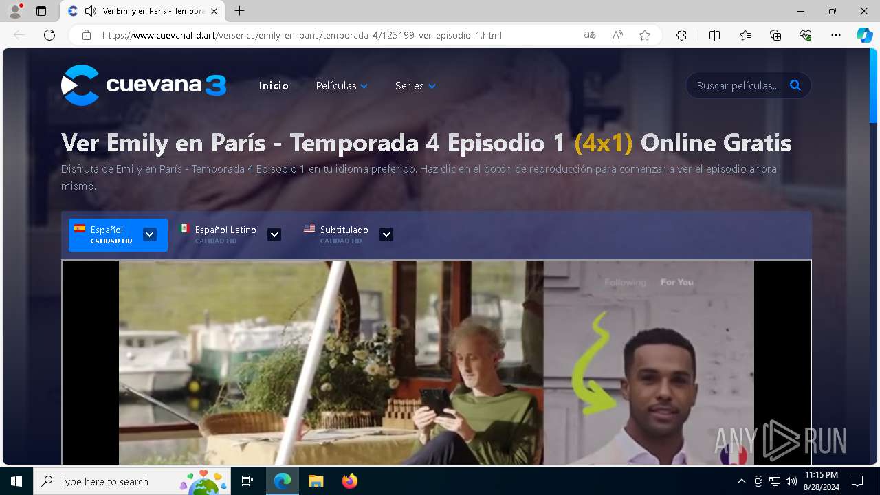Expand the Películas menu

[x=342, y=86]
